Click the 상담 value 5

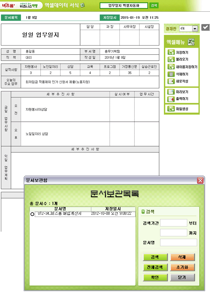point(70,73)
